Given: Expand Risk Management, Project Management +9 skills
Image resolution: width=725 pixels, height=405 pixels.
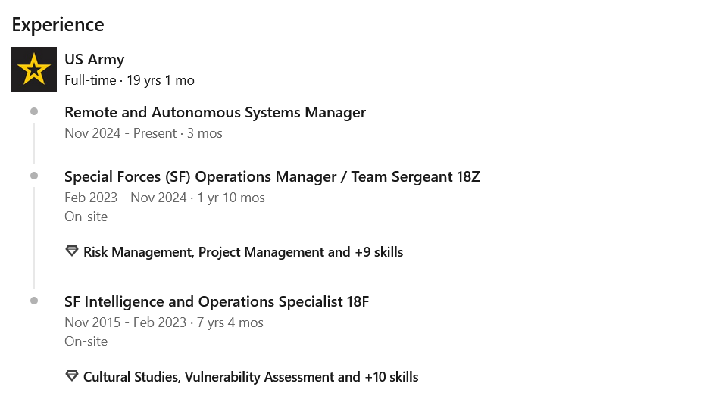Looking at the screenshot, I should pyautogui.click(x=243, y=252).
